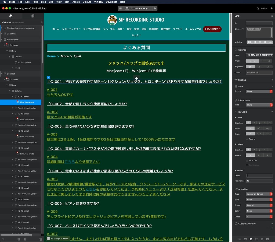Click the trash icon in the Link inspector
This screenshot has width=275, height=242.
[272, 16]
